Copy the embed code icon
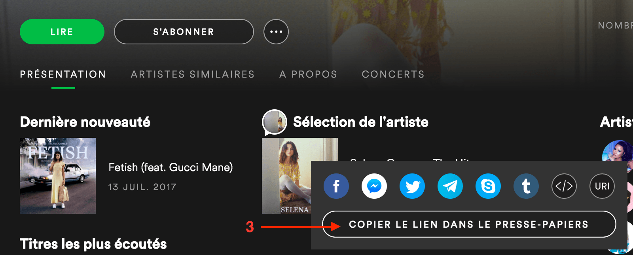 tap(564, 186)
